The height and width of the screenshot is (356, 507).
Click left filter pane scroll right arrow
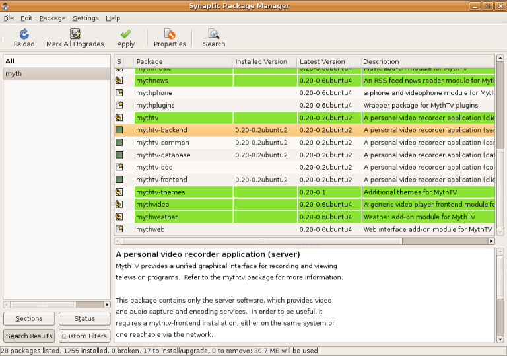(x=108, y=304)
